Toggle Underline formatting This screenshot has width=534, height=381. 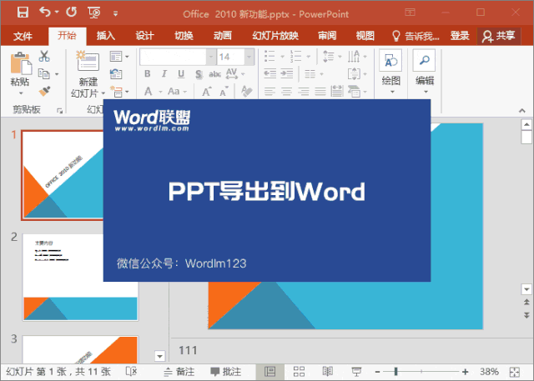click(x=181, y=74)
